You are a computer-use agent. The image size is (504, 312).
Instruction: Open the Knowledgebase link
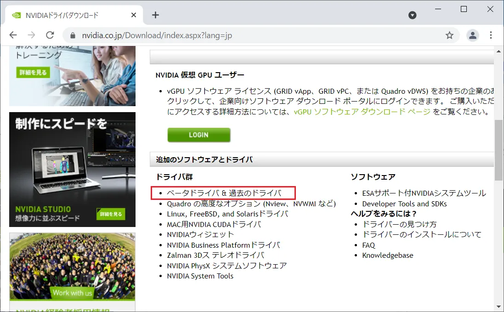(388, 255)
